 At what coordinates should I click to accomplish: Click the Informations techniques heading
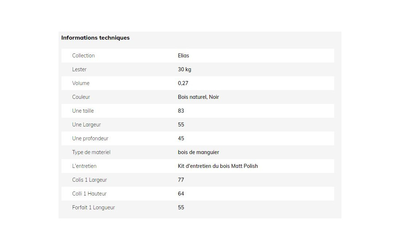coord(95,38)
